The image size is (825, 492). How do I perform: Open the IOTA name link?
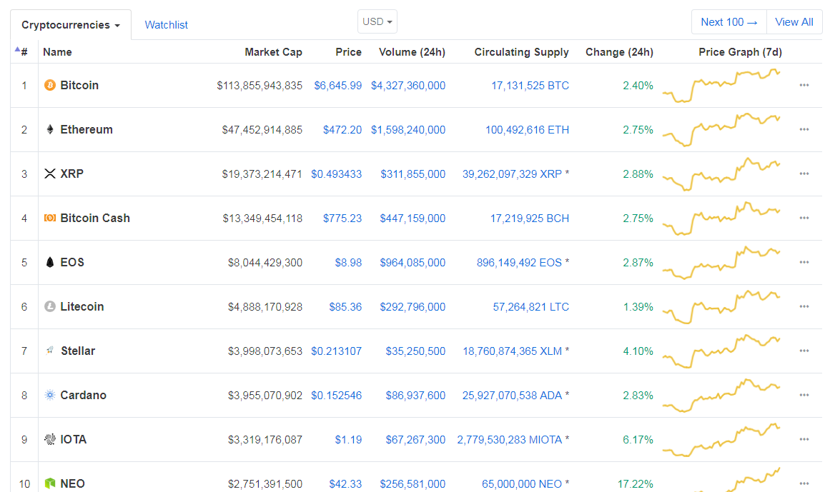tap(73, 439)
